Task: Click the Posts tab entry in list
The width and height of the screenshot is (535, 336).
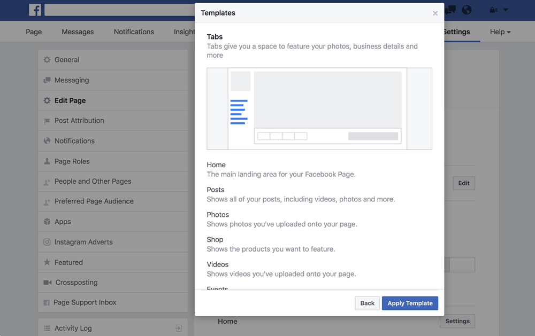Action: tap(301, 194)
